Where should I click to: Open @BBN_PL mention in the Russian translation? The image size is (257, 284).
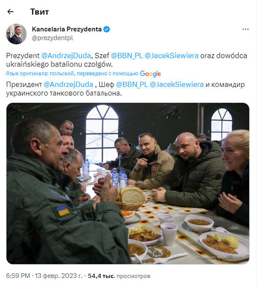(132, 85)
